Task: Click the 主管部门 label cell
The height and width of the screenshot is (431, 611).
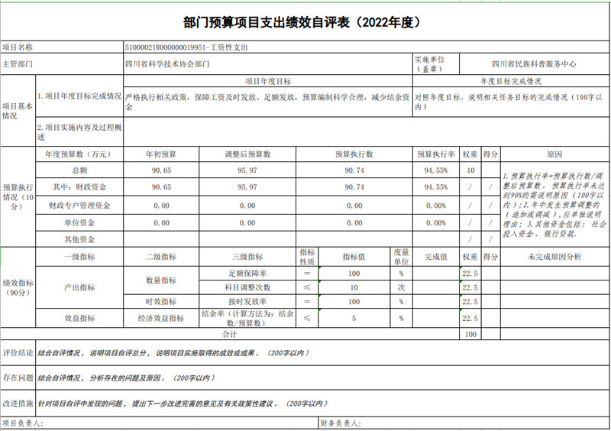Action: point(62,64)
